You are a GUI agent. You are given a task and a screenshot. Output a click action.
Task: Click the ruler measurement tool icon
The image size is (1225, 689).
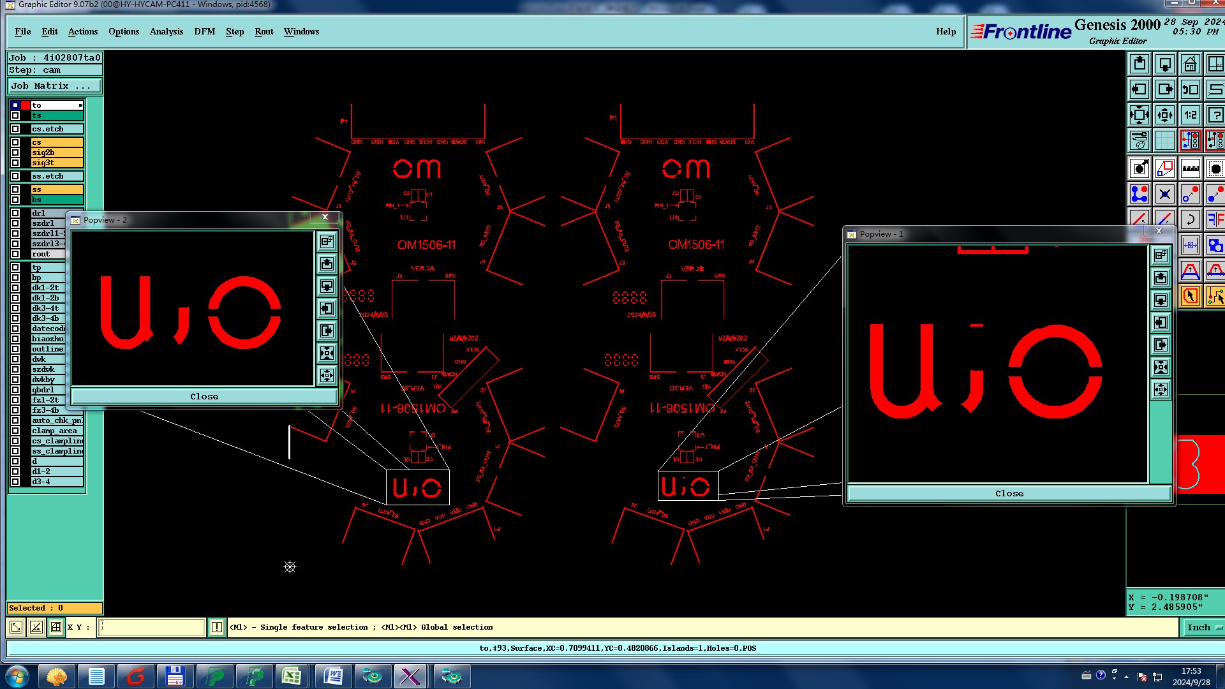1190,169
